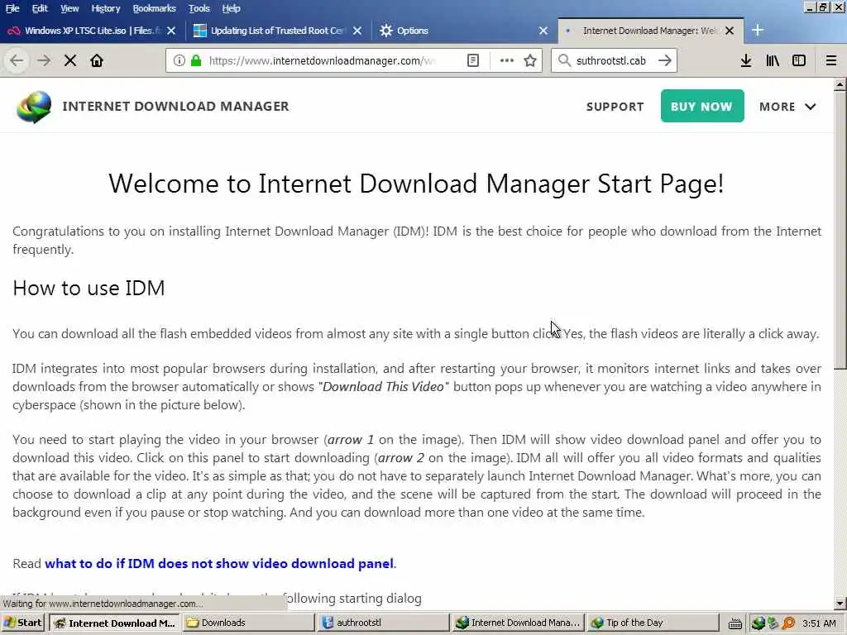The width and height of the screenshot is (847, 635).
Task: Show site information icon in address bar
Action: click(x=179, y=60)
